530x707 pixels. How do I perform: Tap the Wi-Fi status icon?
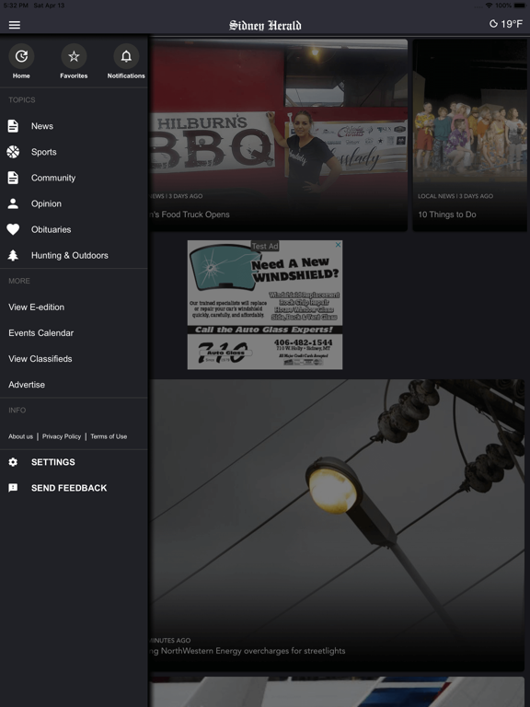pyautogui.click(x=489, y=6)
